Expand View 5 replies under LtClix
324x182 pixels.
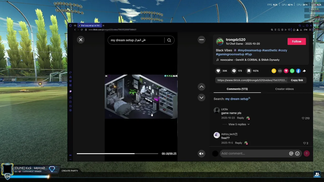pos(239,124)
